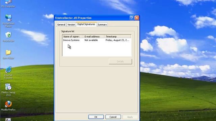216x121 pixels.
Task: Switch to the Version tab
Action: point(71,25)
